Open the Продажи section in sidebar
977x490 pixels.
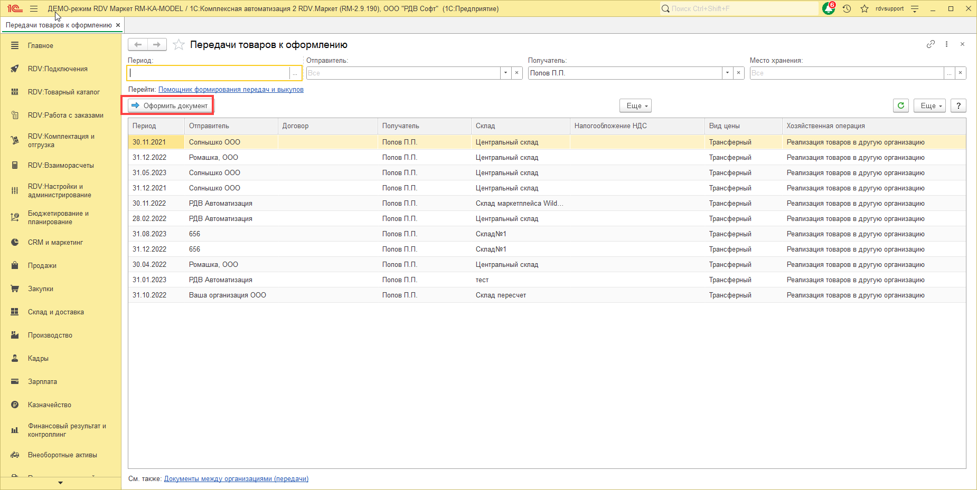pyautogui.click(x=42, y=265)
